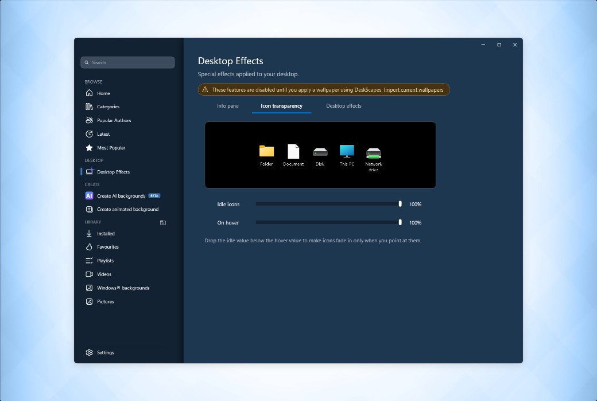Image resolution: width=597 pixels, height=401 pixels.
Task: Click the Home house icon in sidebar
Action: (89, 93)
